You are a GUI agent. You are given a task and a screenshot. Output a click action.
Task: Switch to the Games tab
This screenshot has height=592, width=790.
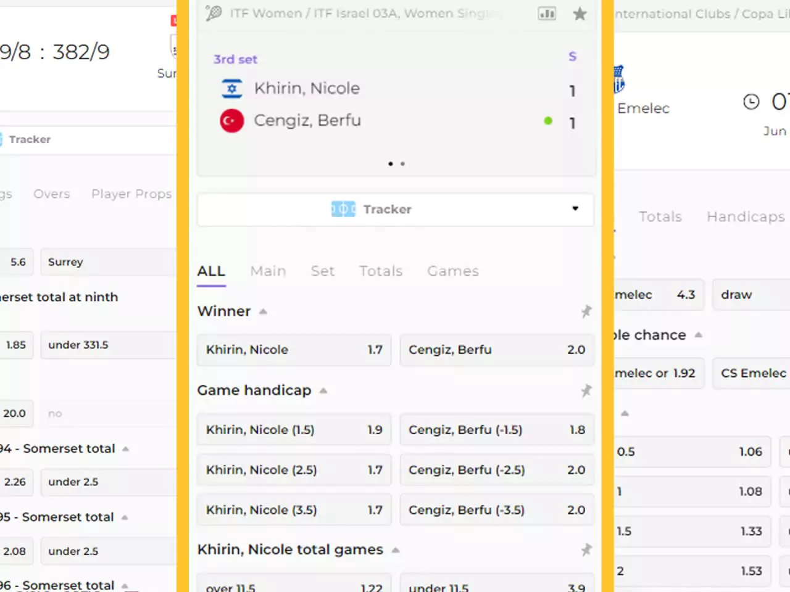[452, 271]
